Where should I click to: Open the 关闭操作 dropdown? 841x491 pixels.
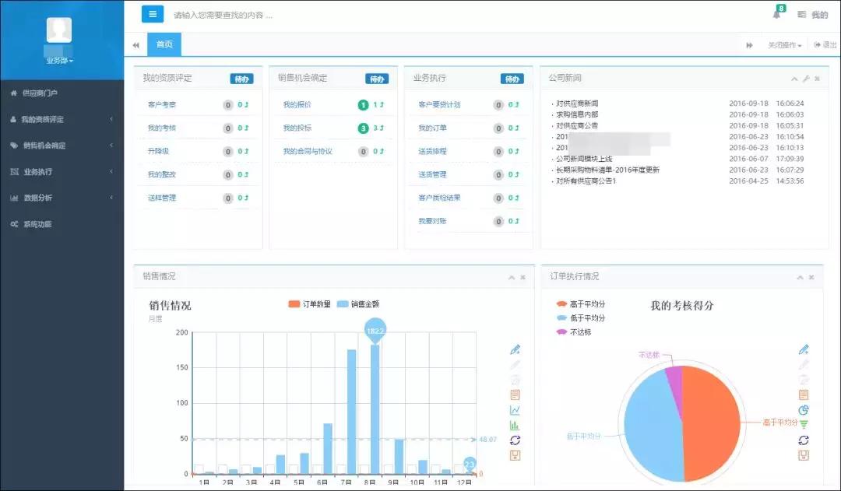[785, 45]
